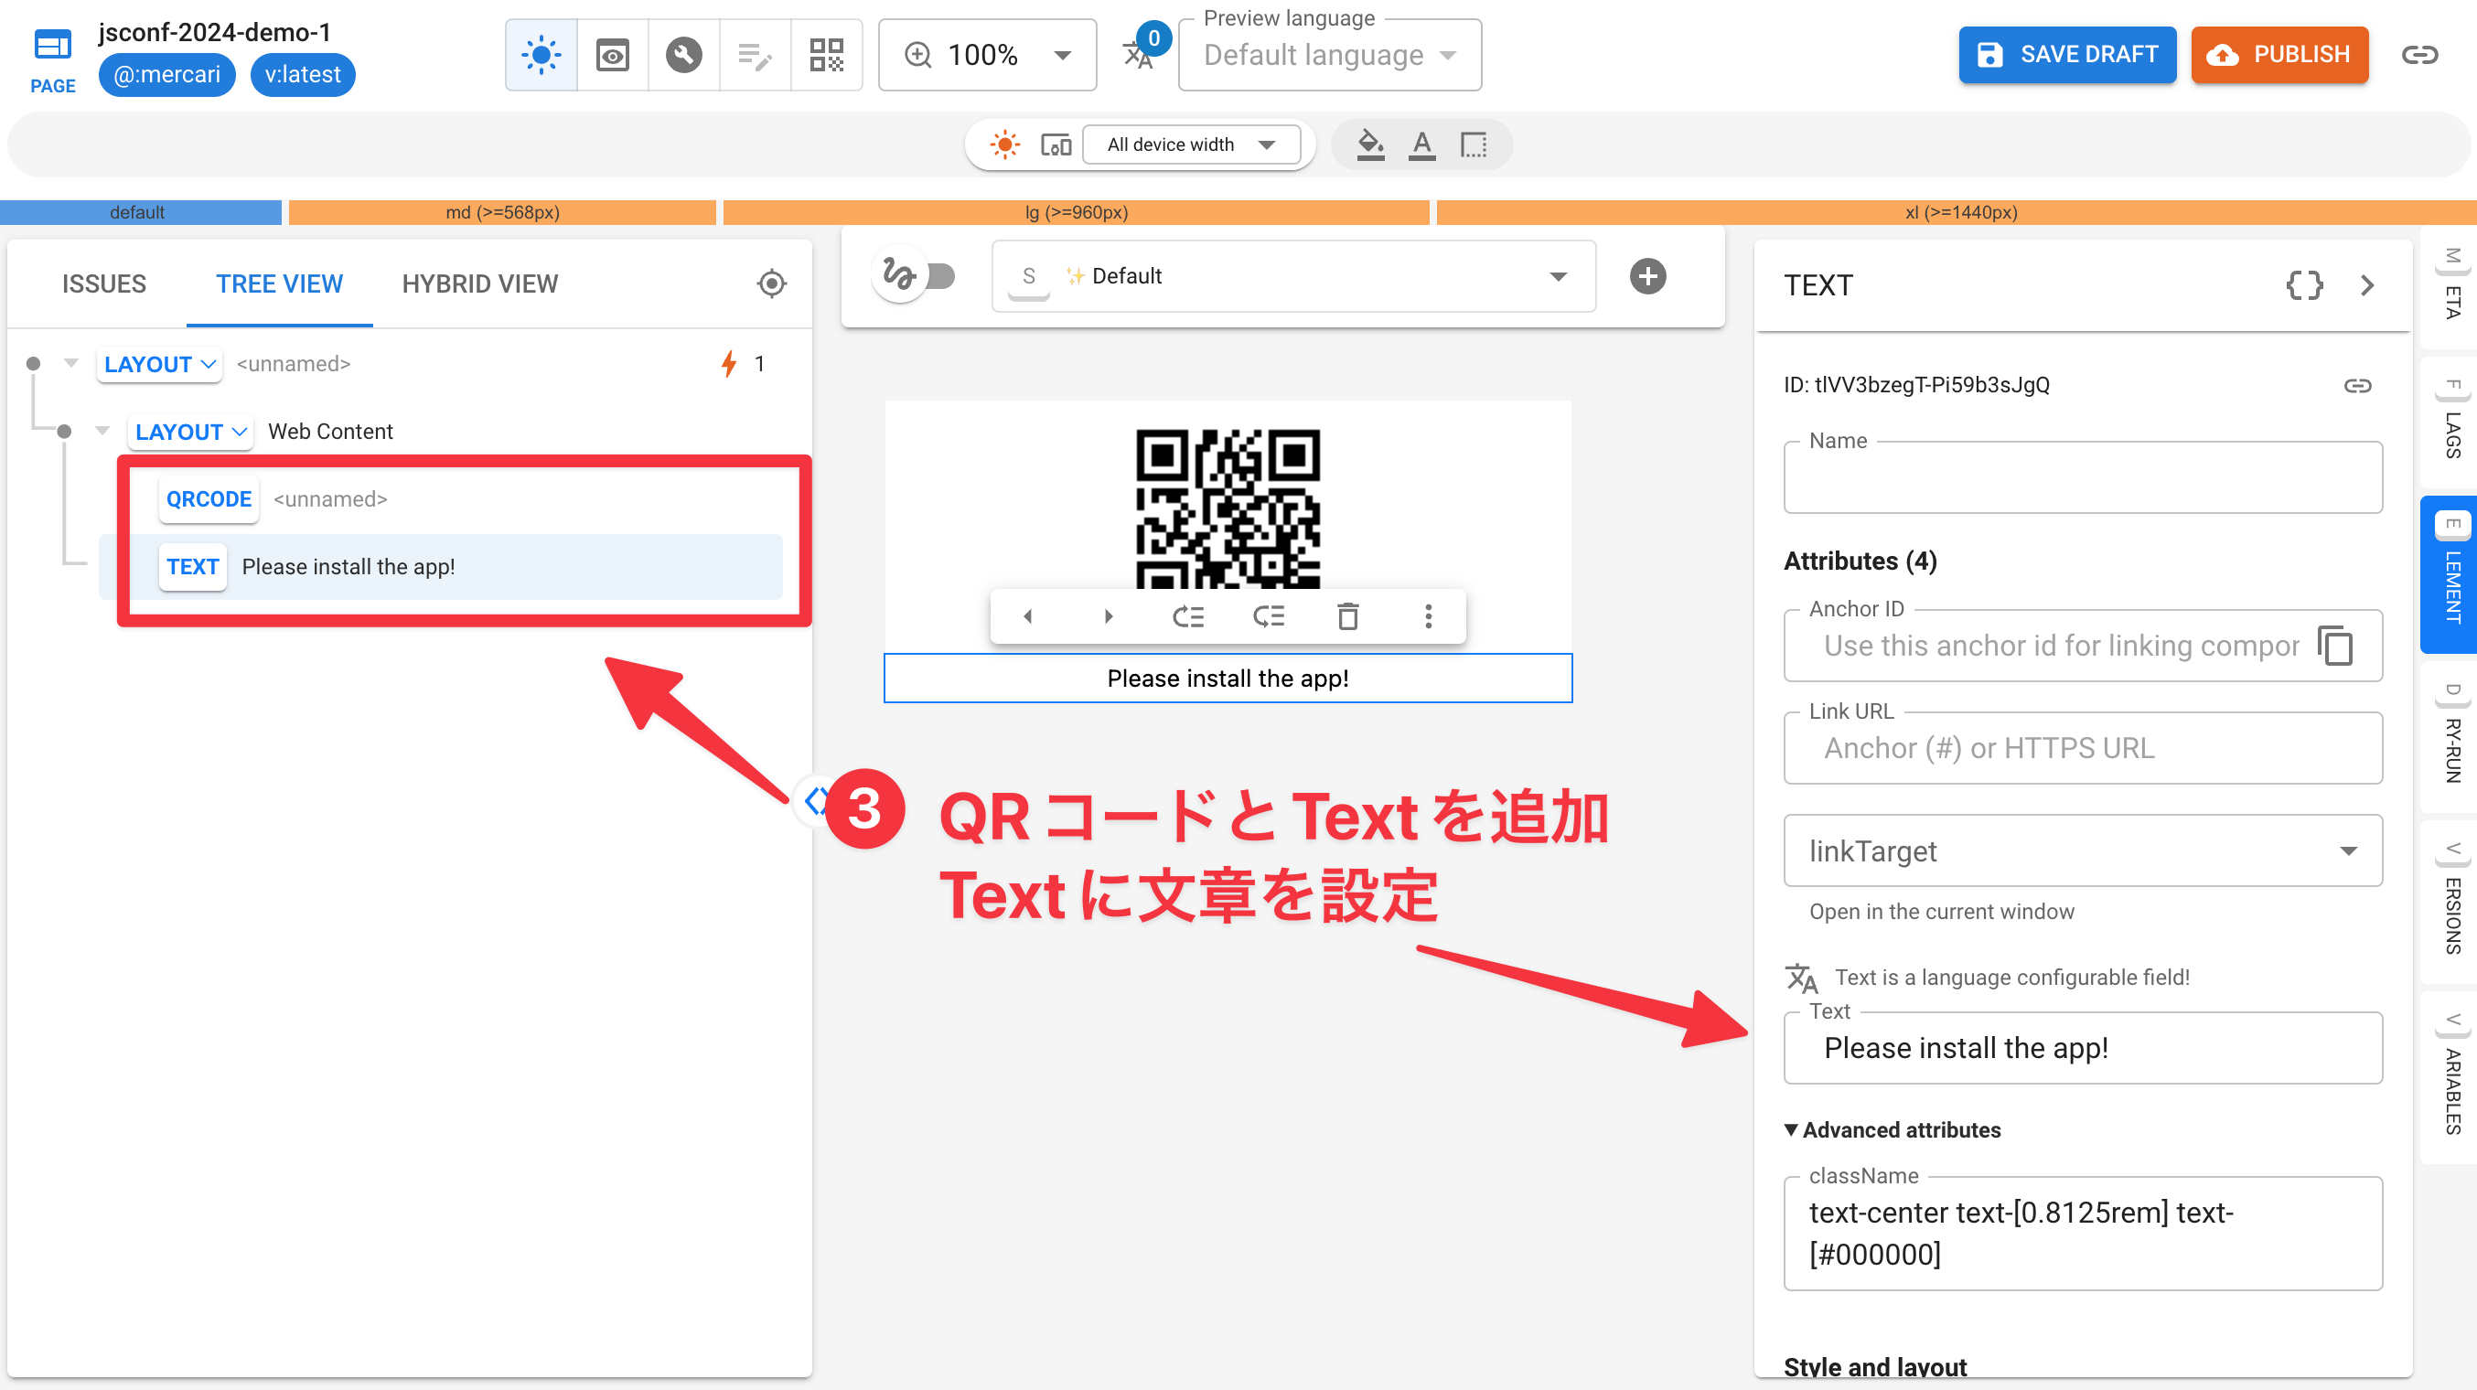Click the Text field Please install the app!
The image size is (2477, 1390).
tap(2082, 1048)
